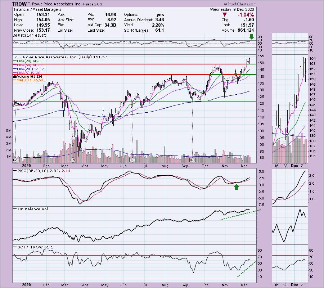Screen dimensions: 324x288
Task: Select the High value 154.05
Action: tap(43, 20)
